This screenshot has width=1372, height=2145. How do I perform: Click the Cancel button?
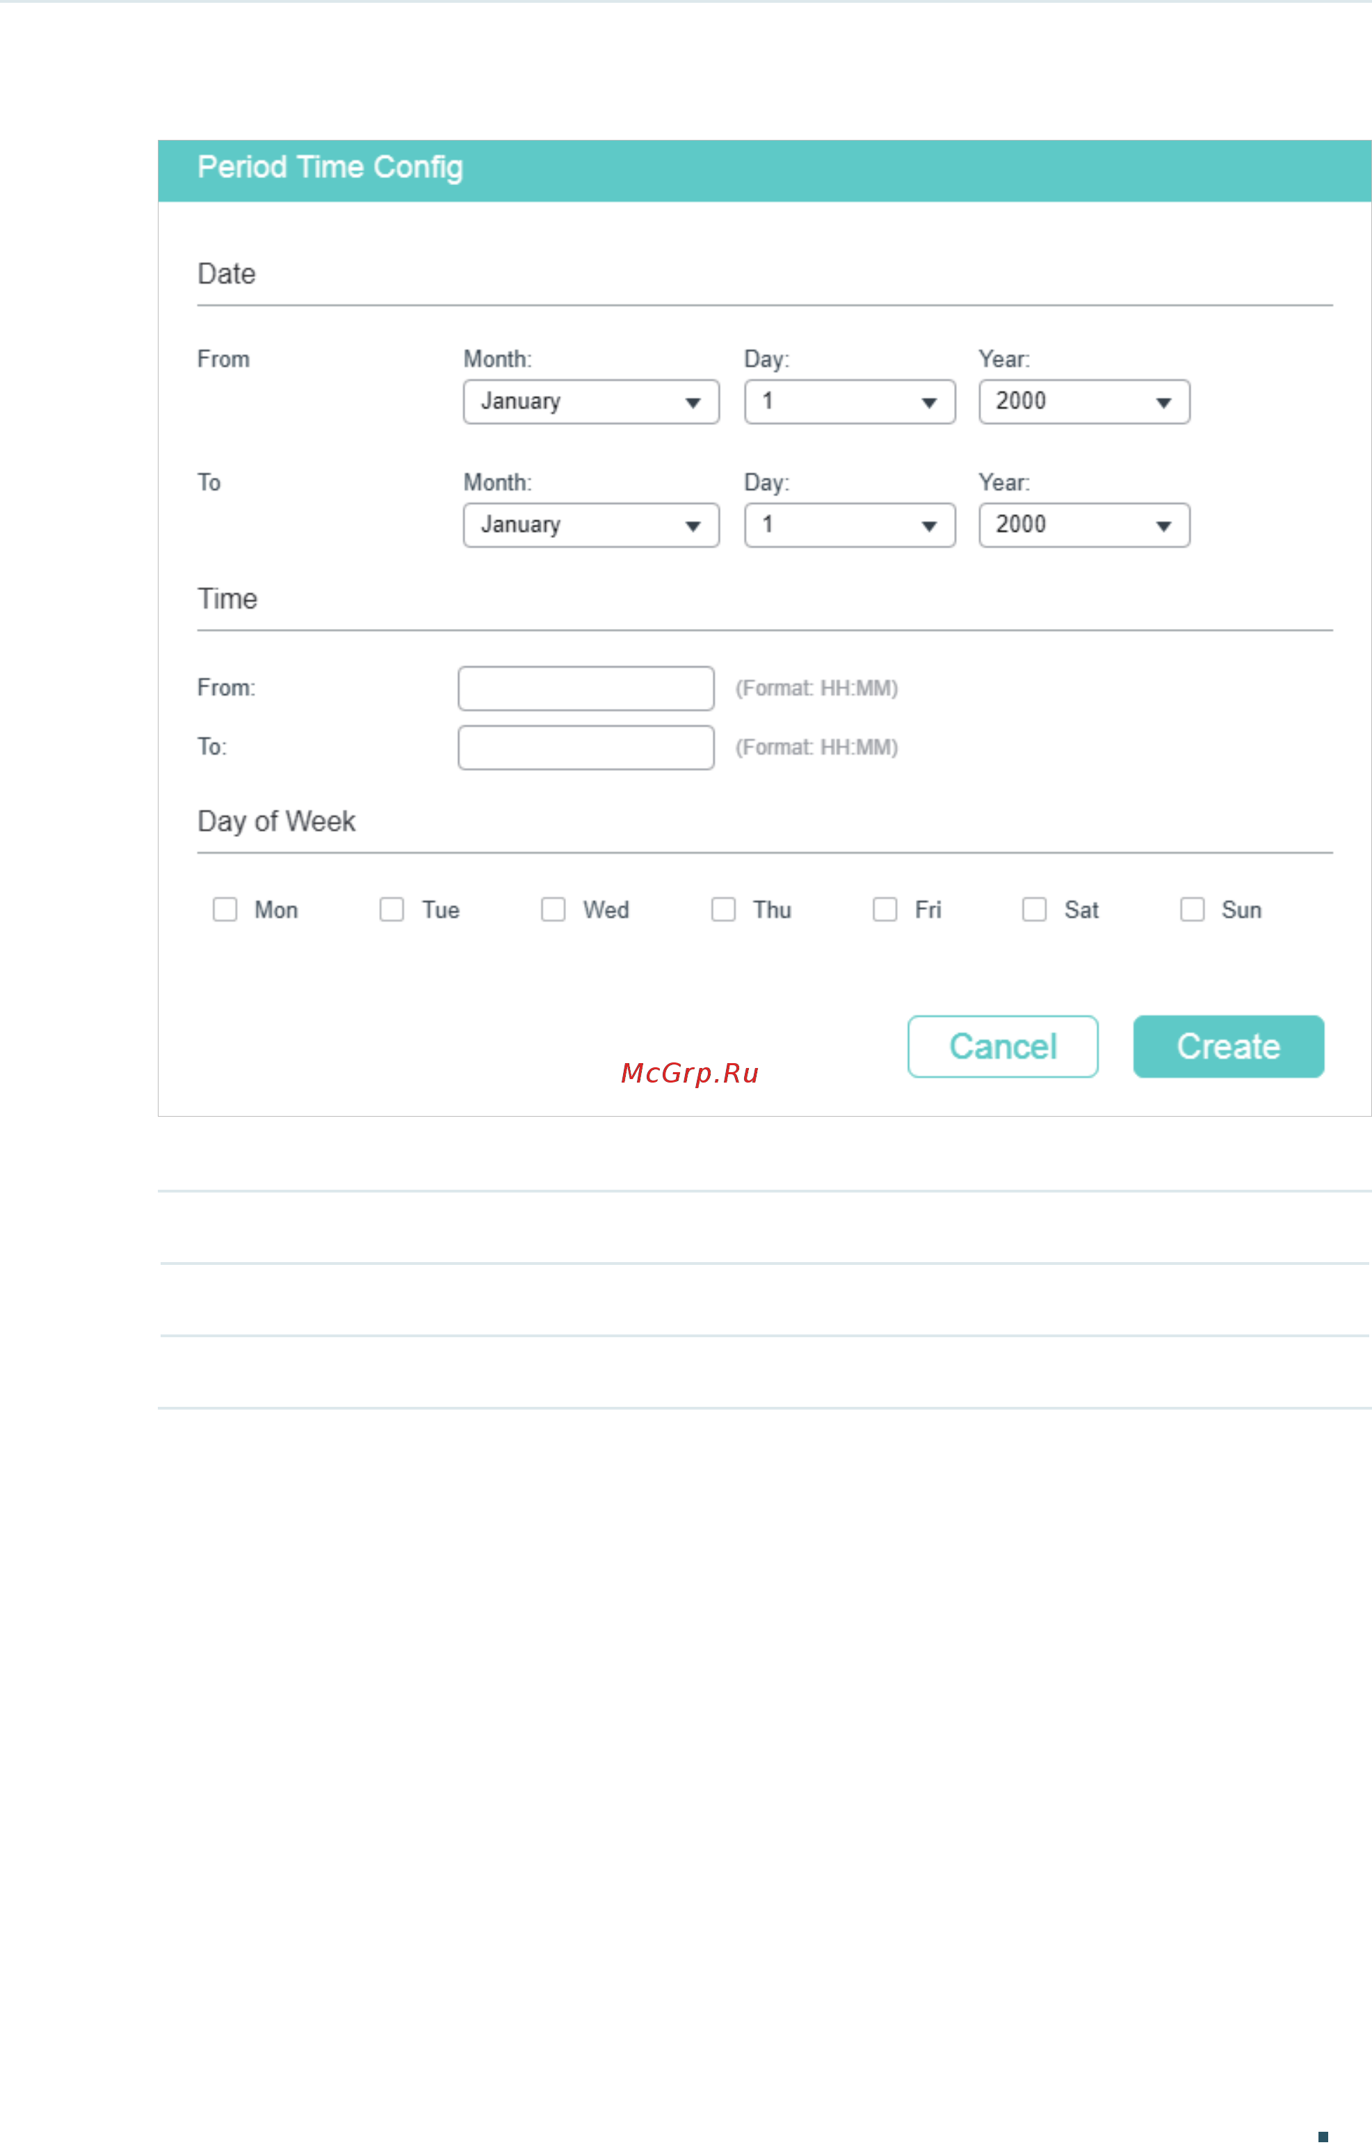click(1003, 1046)
